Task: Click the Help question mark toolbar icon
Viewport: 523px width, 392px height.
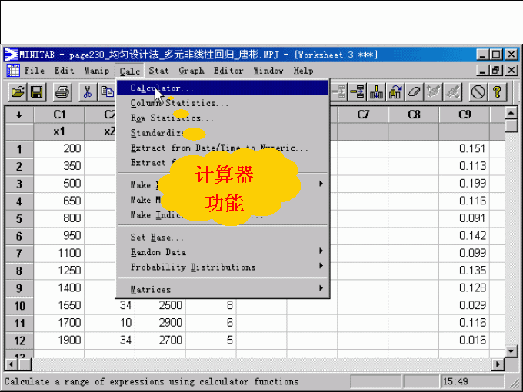Action: pos(498,92)
